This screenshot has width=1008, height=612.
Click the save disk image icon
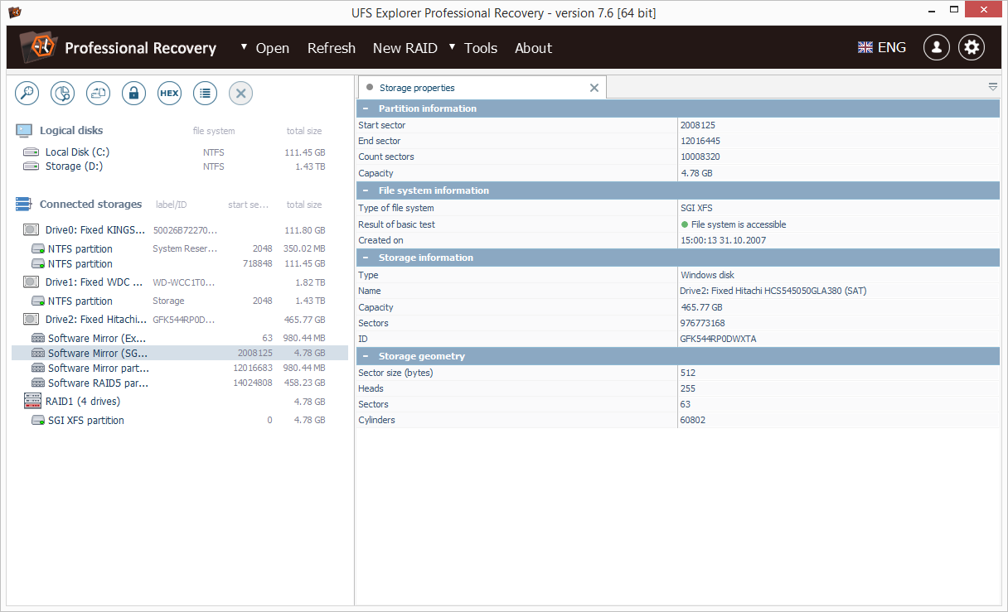click(x=99, y=94)
